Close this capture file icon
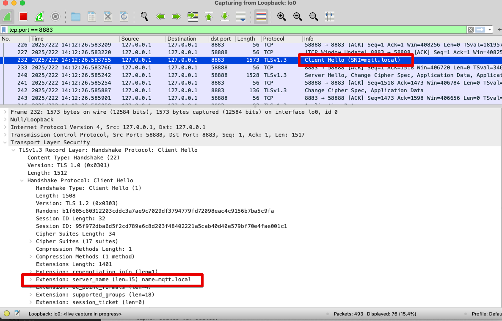This screenshot has height=321, width=502. click(108, 16)
